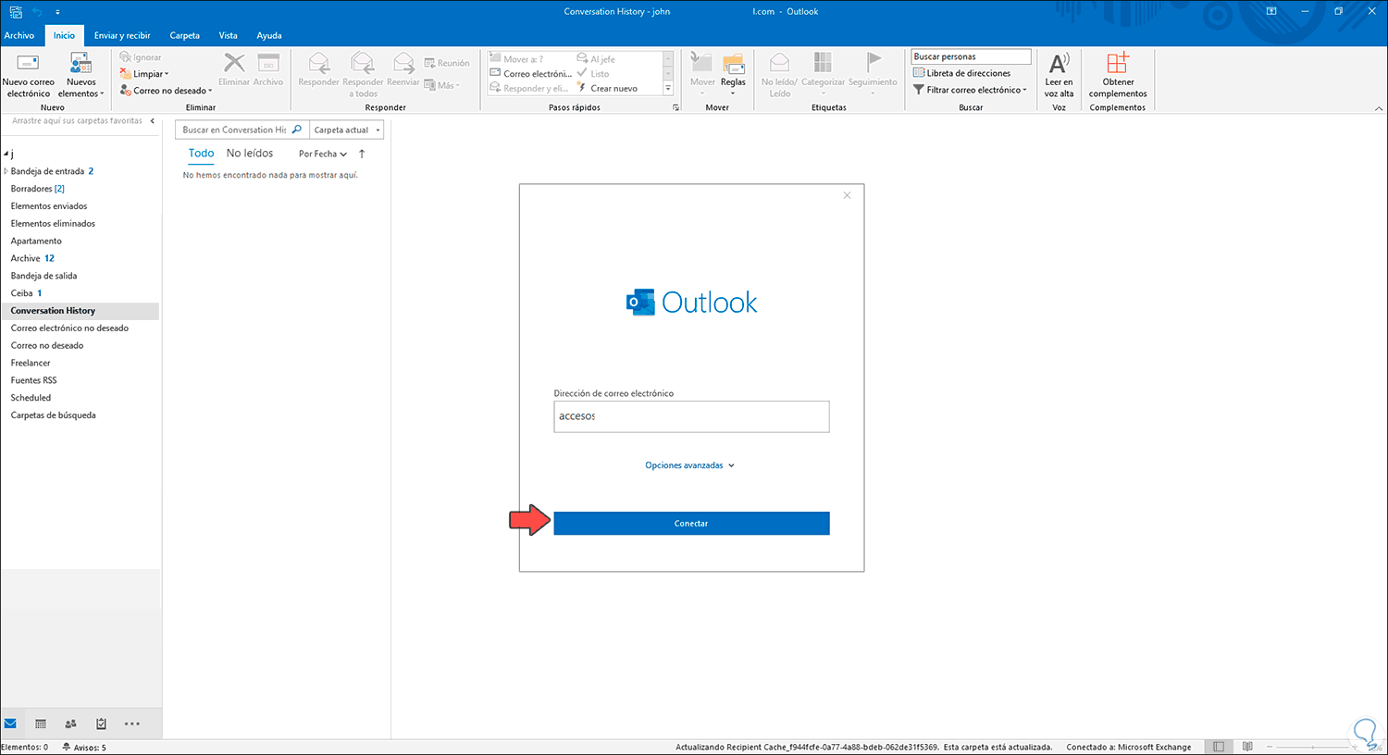
Task: Open the Ayuda ribbon tab
Action: click(269, 35)
